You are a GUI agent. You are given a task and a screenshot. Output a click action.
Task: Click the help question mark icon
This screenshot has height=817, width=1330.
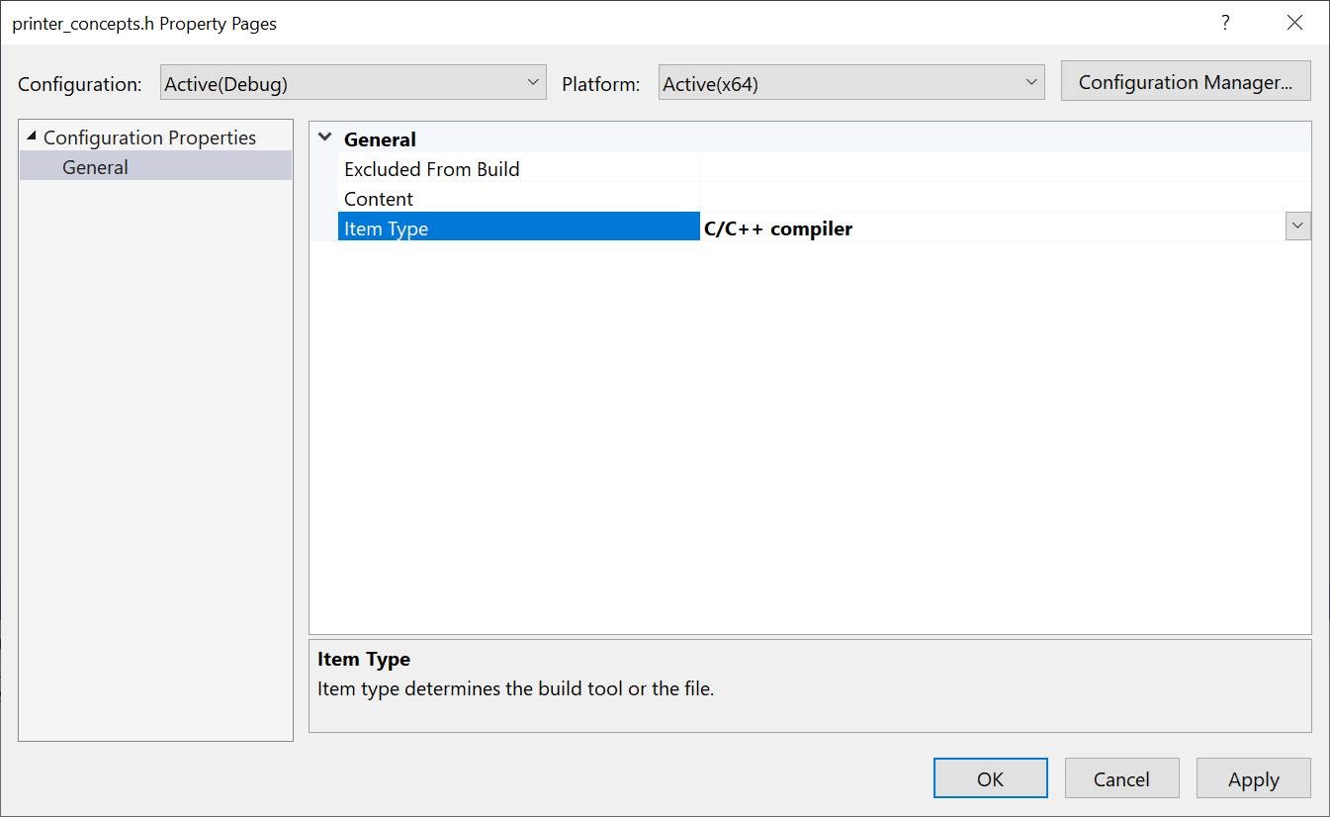[1225, 22]
